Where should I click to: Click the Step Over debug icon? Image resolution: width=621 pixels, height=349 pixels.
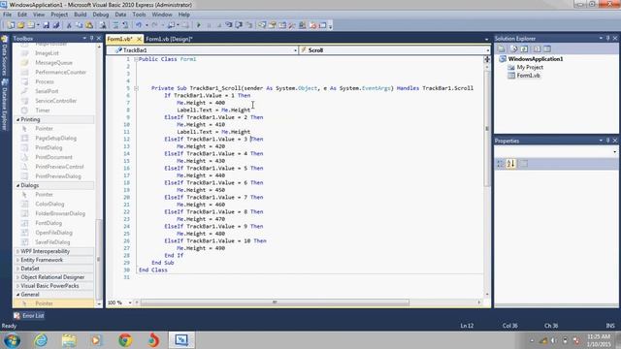pos(239,25)
